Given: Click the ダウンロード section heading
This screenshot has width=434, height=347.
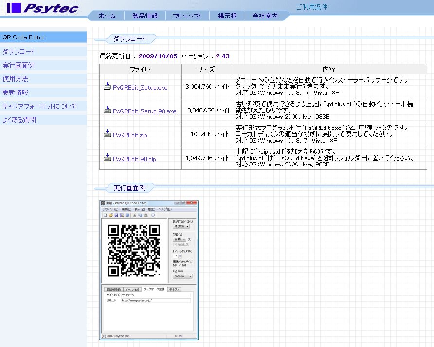Looking at the screenshot, I should (x=129, y=39).
